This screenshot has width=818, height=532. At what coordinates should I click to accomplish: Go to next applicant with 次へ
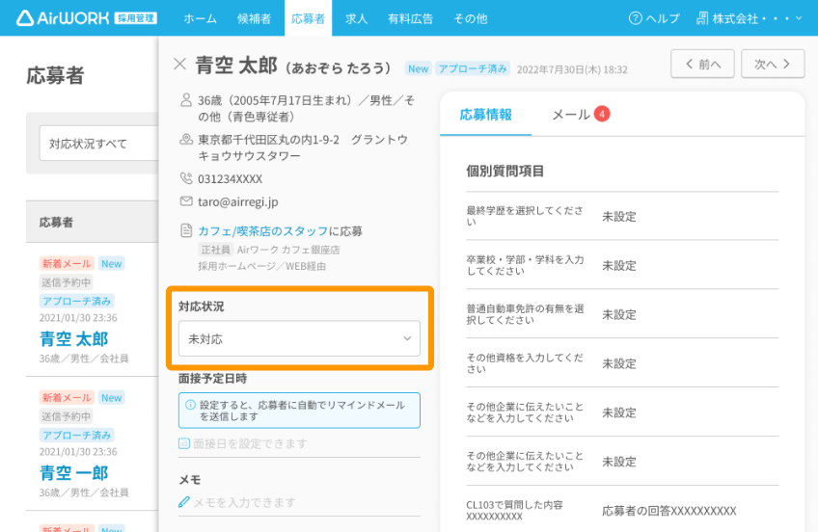(x=773, y=64)
